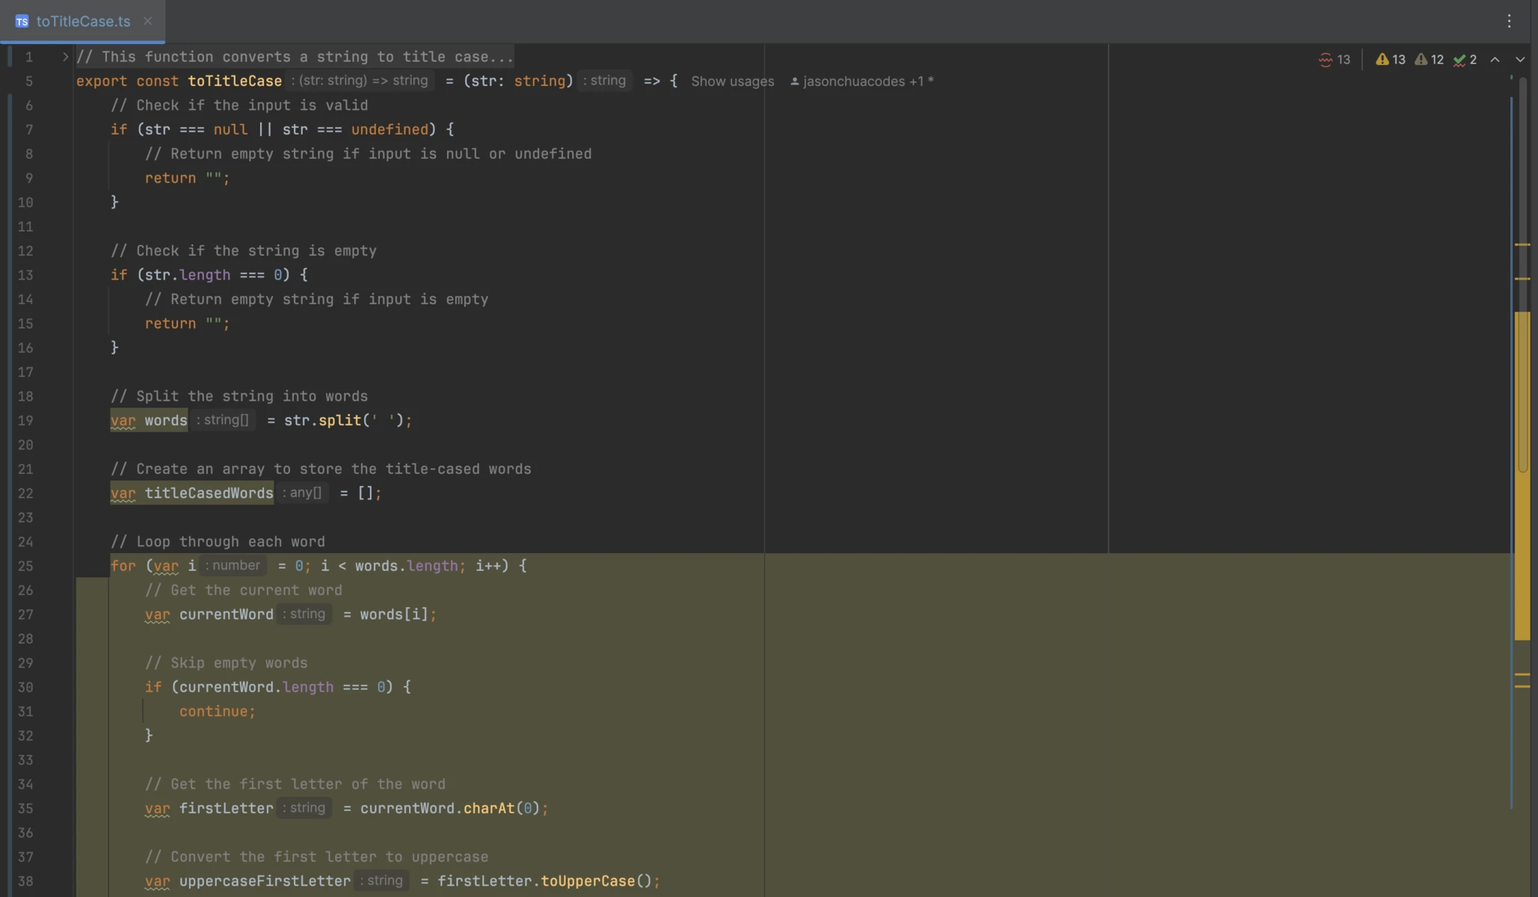
Task: Click the charAt method call on line 35
Action: 489,809
